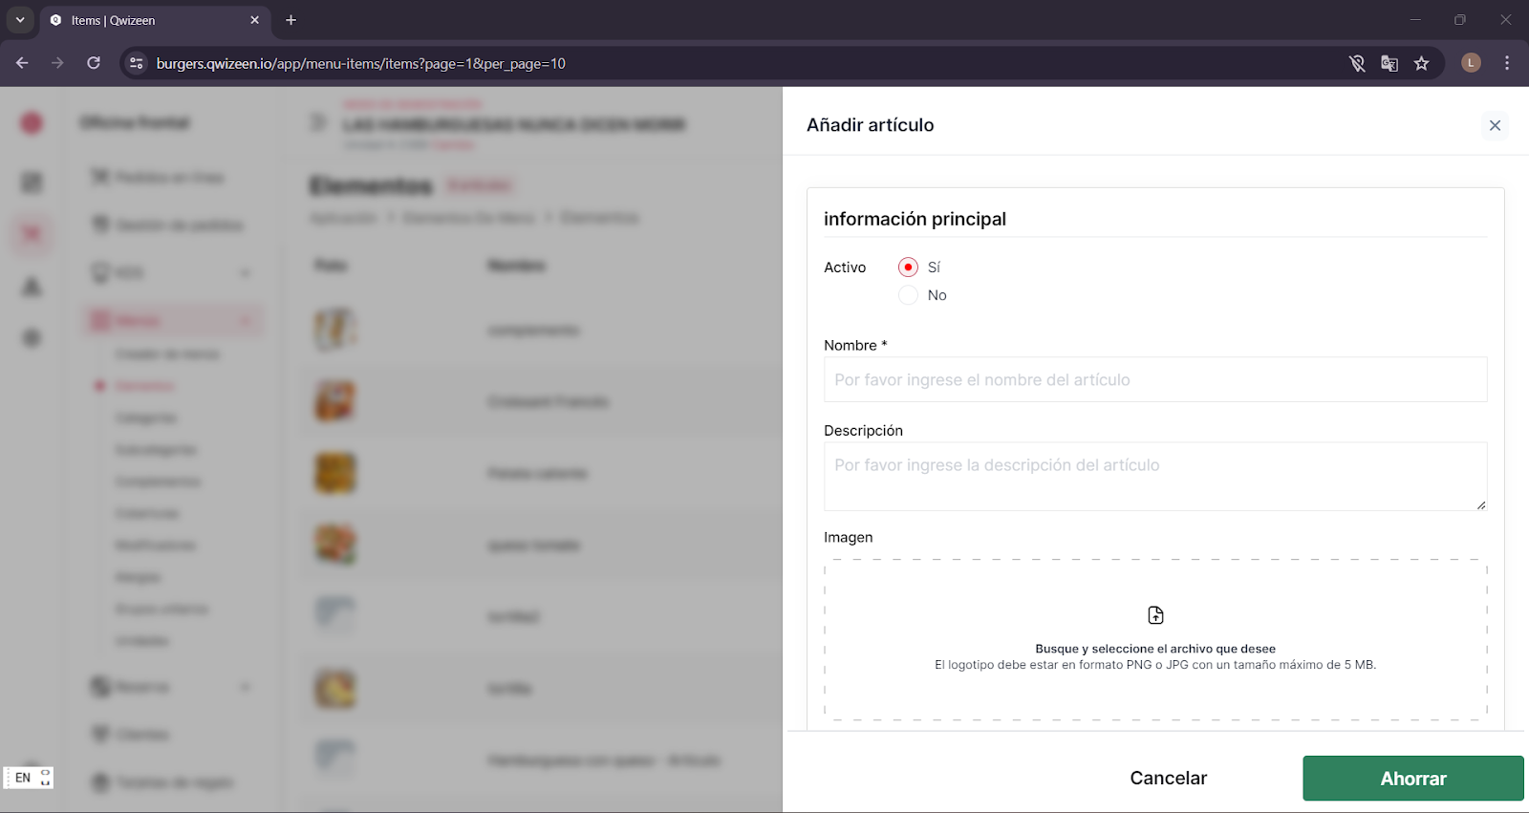Select the No radio button for Activo
The image size is (1529, 813).
pos(908,295)
